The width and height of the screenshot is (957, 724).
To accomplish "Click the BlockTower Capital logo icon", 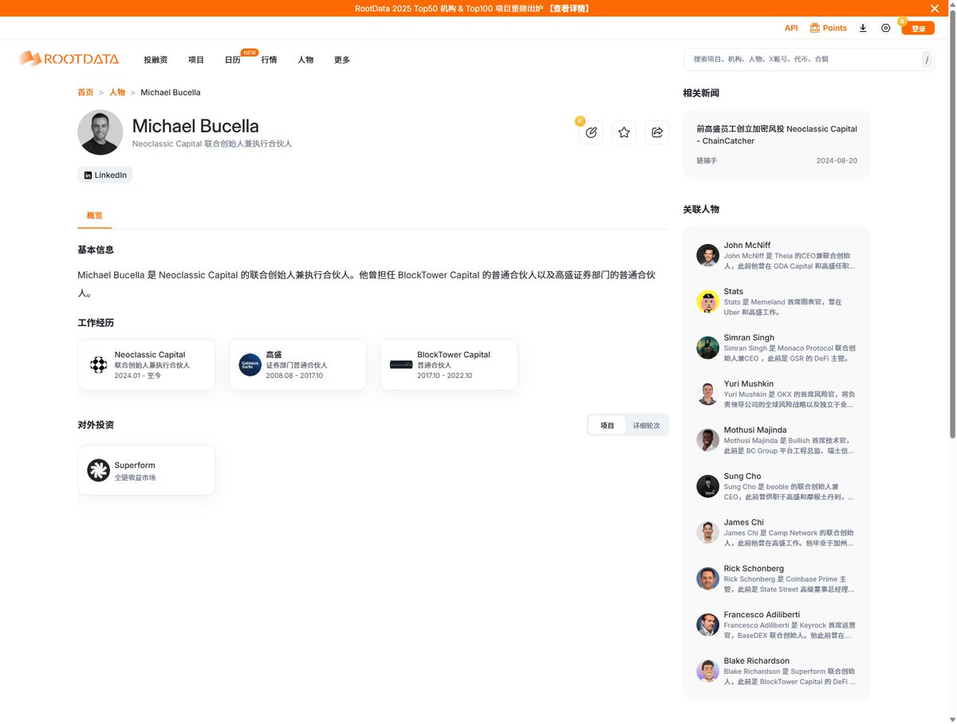I will tap(401, 364).
